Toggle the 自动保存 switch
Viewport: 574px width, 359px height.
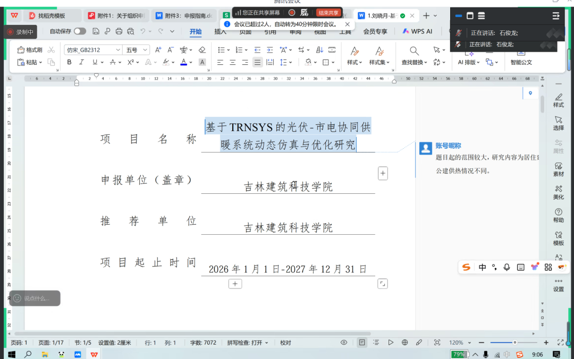pos(79,31)
